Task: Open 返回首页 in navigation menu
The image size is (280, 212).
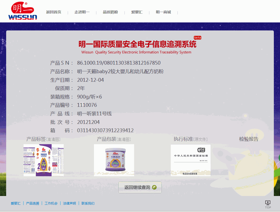Action: point(54,12)
